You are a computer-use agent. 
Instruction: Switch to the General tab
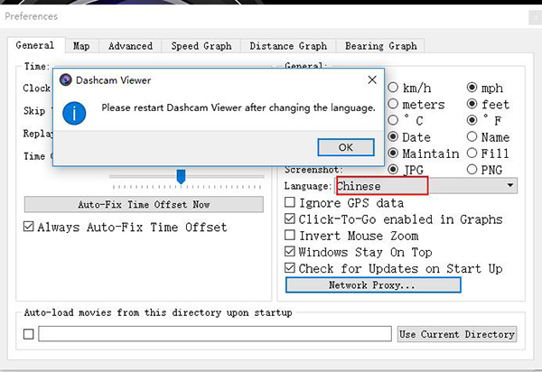[x=35, y=45]
